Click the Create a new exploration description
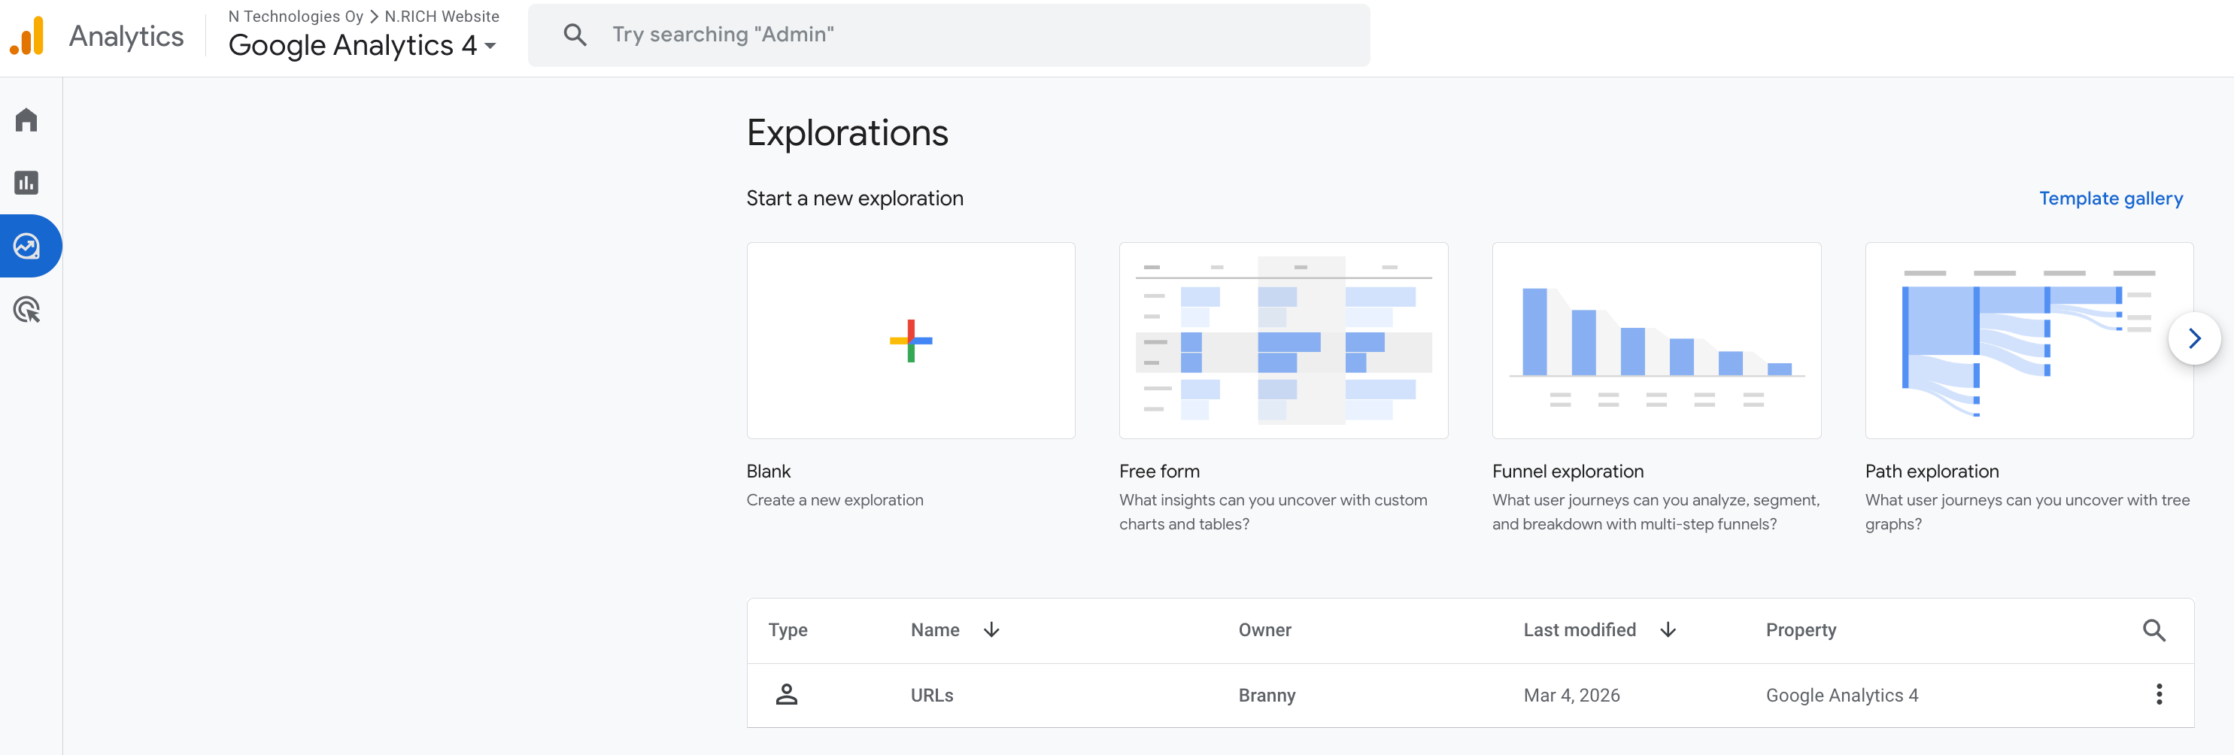Viewport: 2234px width, 755px height. [835, 500]
